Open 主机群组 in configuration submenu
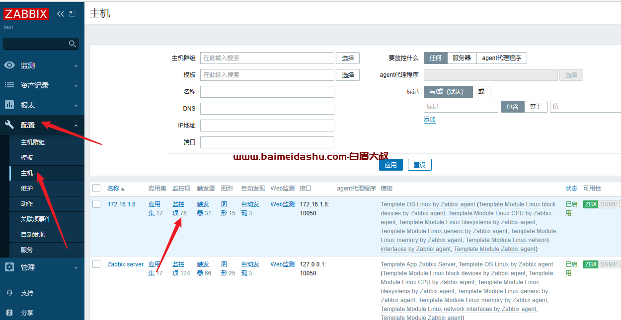 [x=33, y=142]
